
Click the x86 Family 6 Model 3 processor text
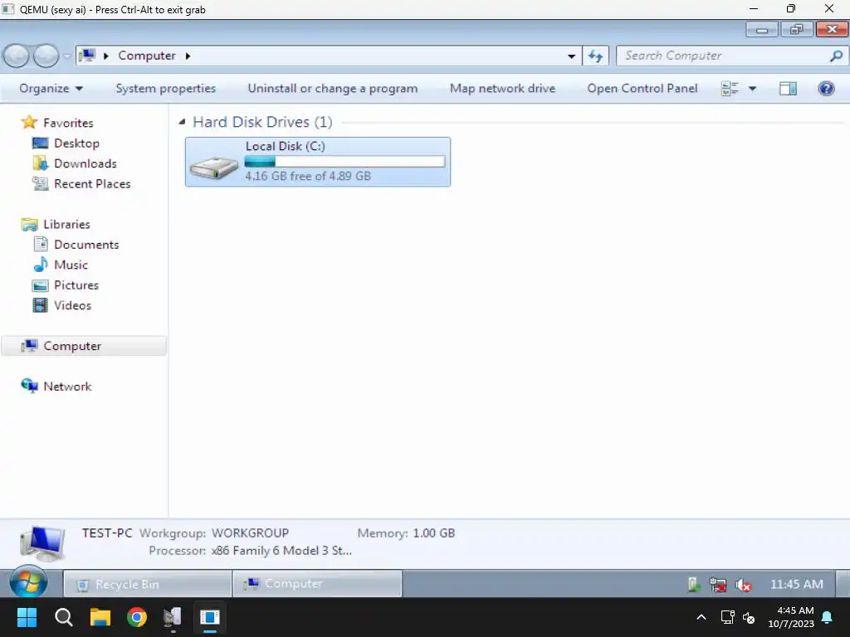pos(281,551)
